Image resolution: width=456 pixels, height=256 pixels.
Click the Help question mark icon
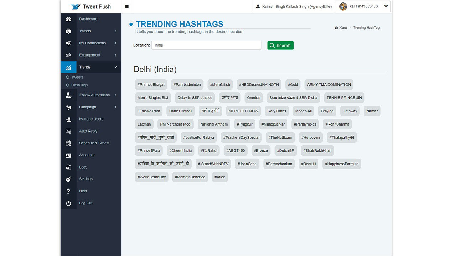coord(68,191)
